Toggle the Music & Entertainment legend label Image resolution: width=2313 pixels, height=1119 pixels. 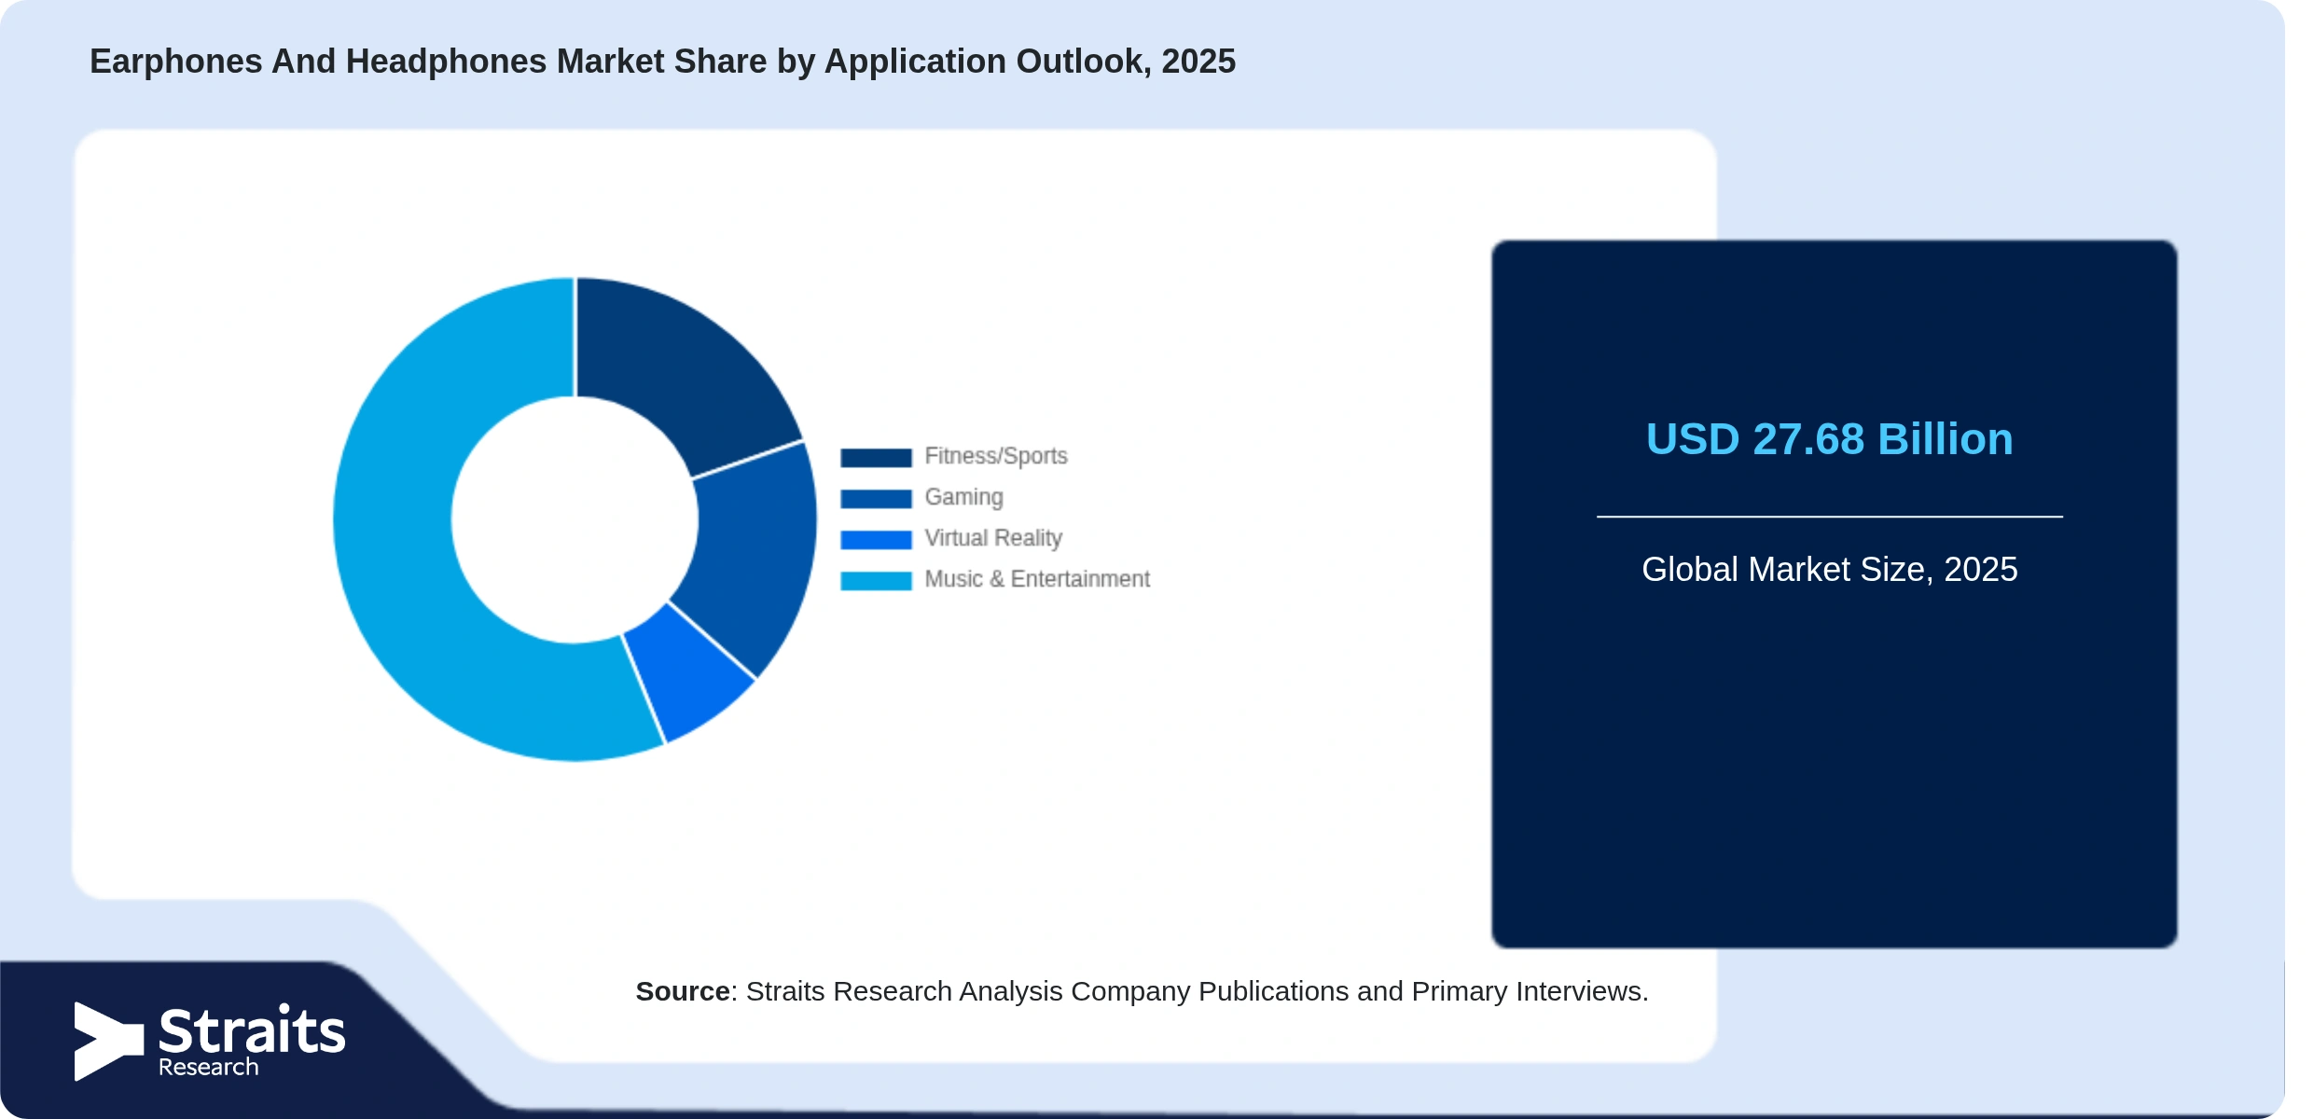click(1037, 579)
